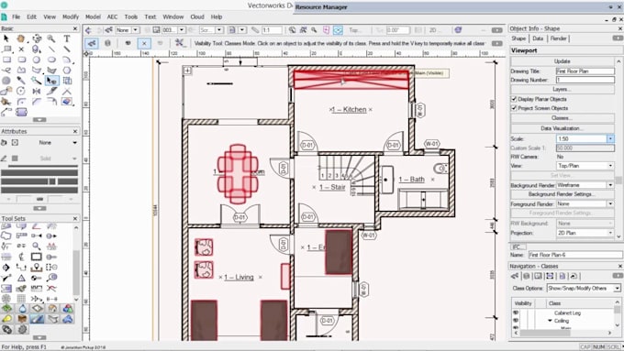Click the Layers... button

[x=562, y=90]
